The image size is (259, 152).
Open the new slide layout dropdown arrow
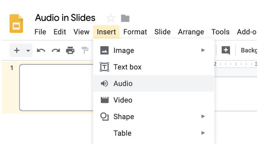[x=28, y=51]
